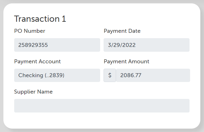This screenshot has height=132, width=204.
Task: Click the word Transaction in the heading
Action: click(37, 19)
